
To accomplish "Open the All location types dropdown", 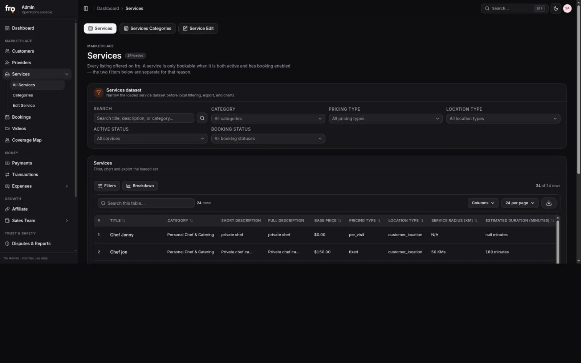I will pyautogui.click(x=503, y=119).
